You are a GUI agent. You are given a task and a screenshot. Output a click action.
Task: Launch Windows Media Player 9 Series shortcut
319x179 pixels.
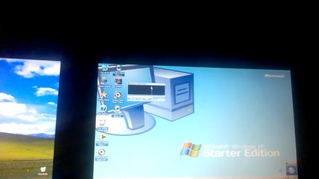[118, 97]
